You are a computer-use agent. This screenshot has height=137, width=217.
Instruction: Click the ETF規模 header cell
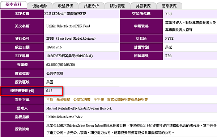pos(22,56)
